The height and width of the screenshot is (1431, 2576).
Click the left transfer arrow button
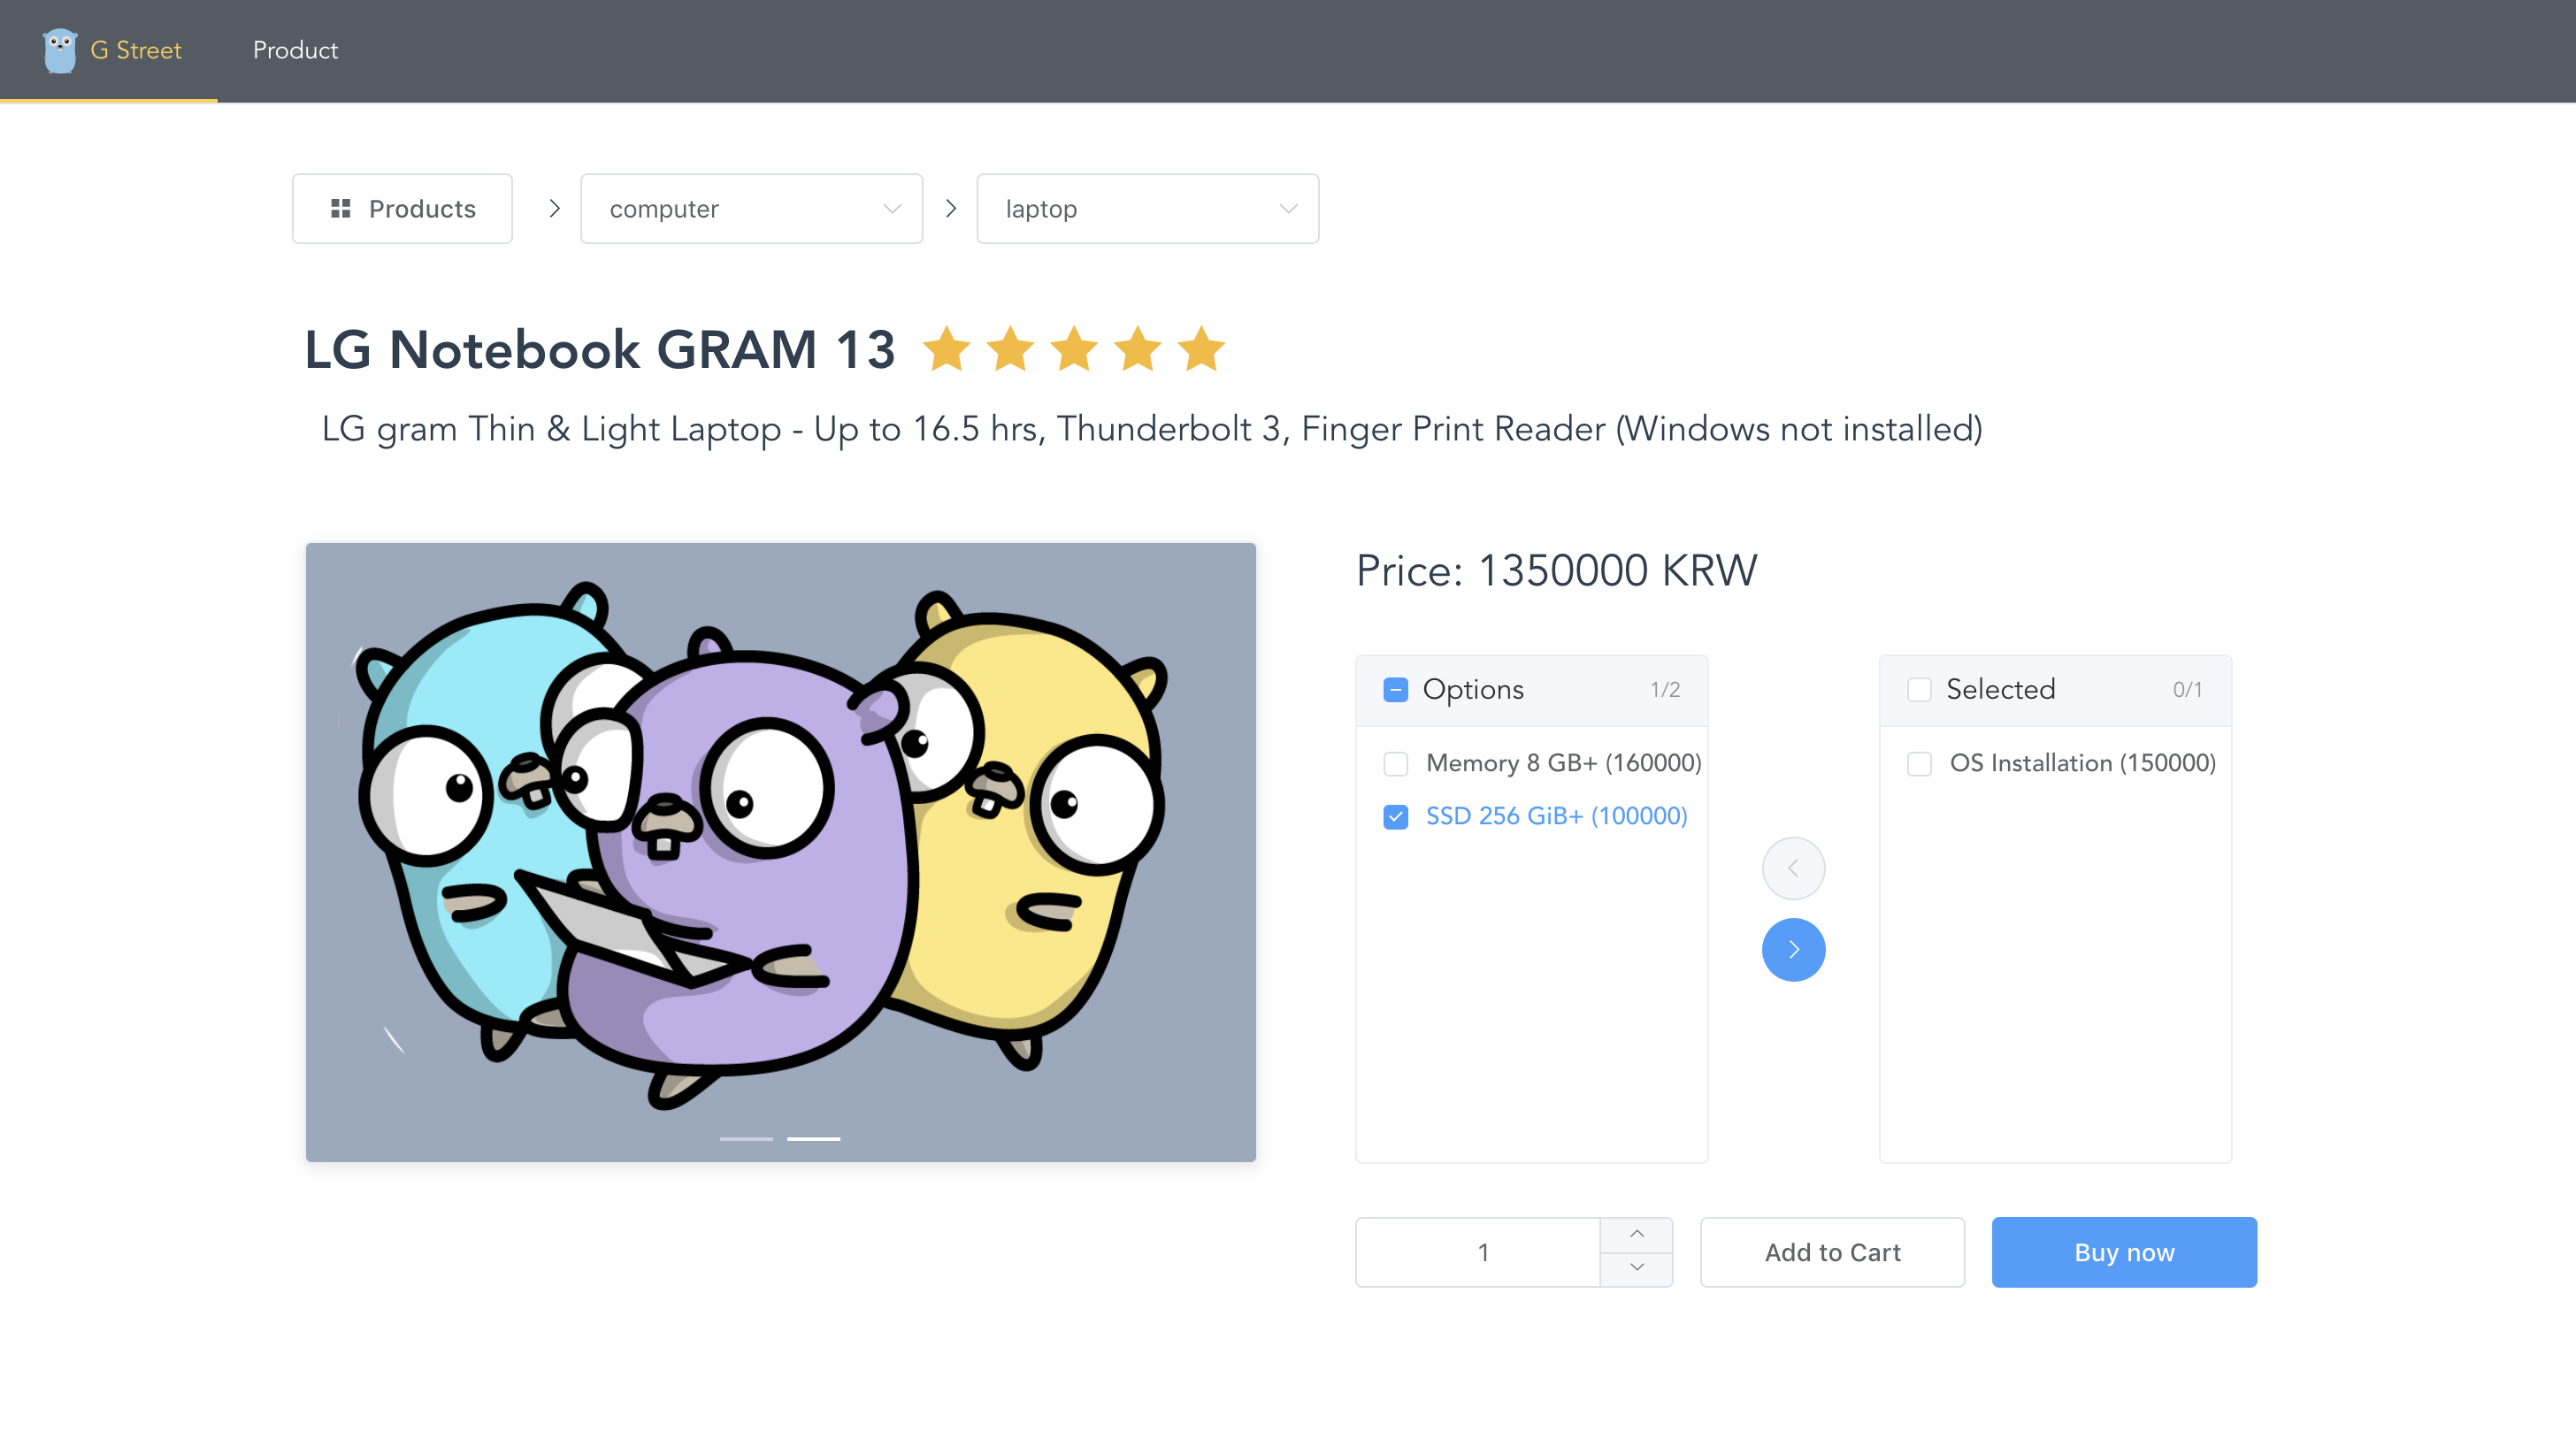coord(1793,868)
